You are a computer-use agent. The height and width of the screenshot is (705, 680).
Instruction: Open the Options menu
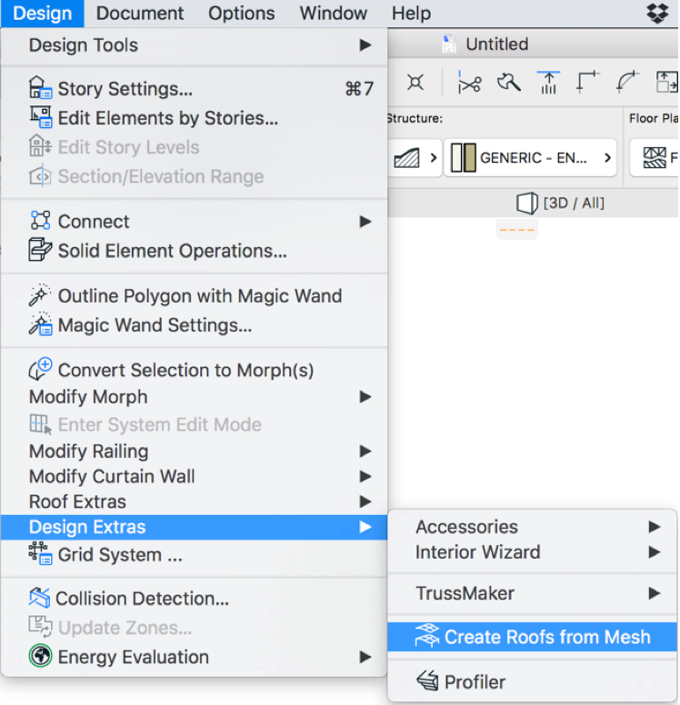click(x=241, y=14)
